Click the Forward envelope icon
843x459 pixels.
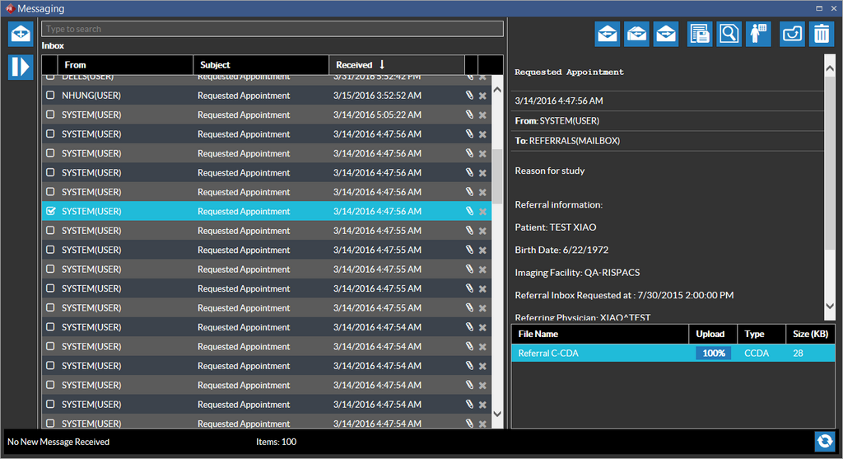click(x=666, y=34)
